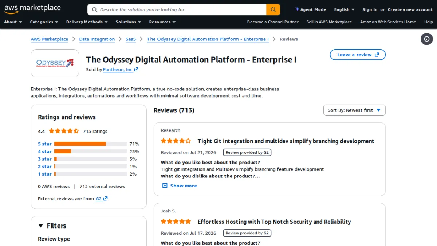This screenshot has width=437, height=246.
Task: Click the Leave a review button
Action: tap(358, 55)
